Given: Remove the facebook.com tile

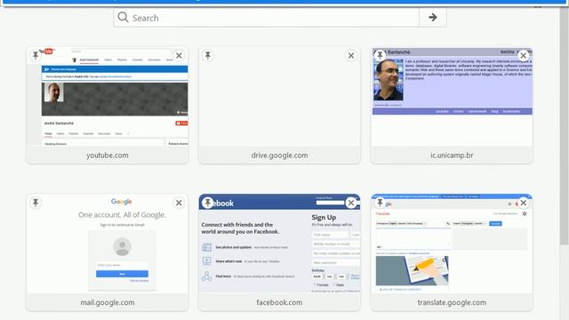Looking at the screenshot, I should pyautogui.click(x=351, y=203).
